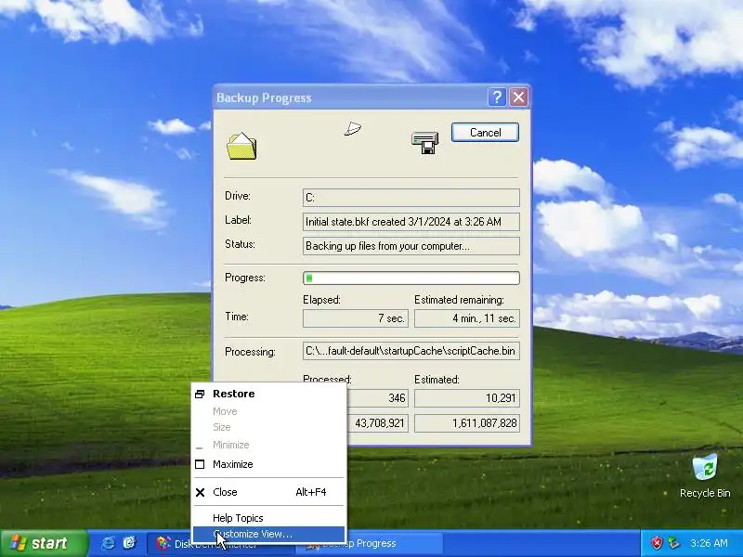Image resolution: width=743 pixels, height=557 pixels.
Task: Click the second Quick Launch icon
Action: click(x=129, y=543)
